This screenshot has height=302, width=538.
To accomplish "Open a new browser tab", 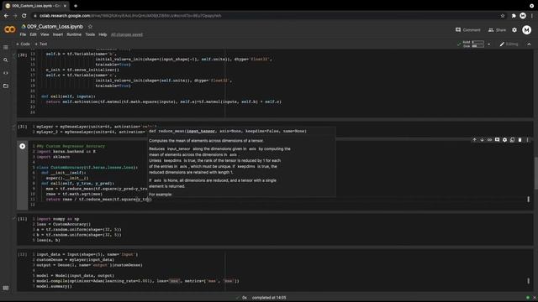I will pos(76,6).
